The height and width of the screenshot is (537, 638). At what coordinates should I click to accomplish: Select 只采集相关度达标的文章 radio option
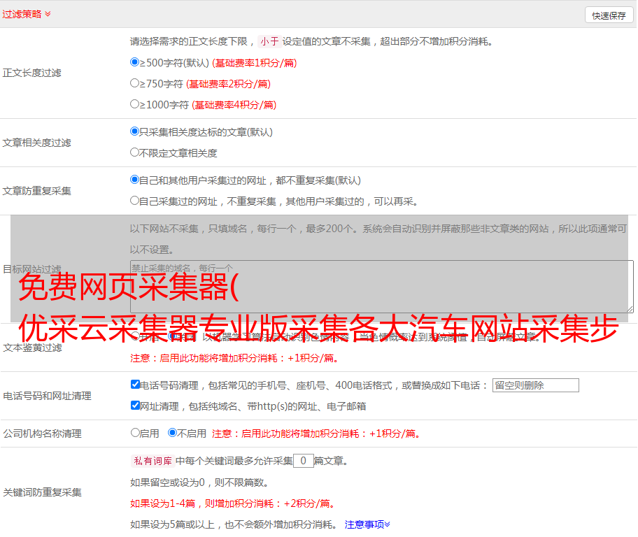click(135, 131)
